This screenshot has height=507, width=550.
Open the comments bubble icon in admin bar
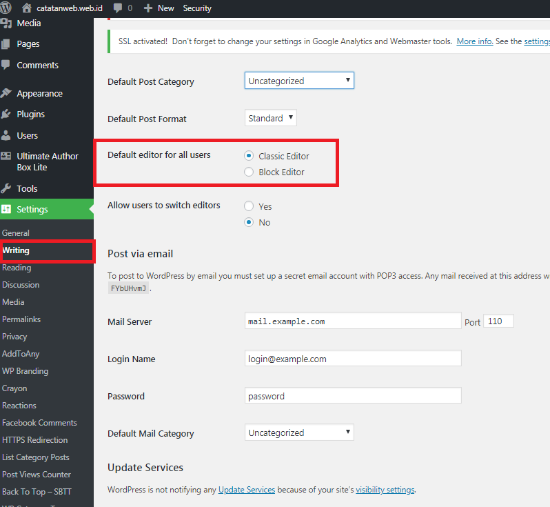118,8
